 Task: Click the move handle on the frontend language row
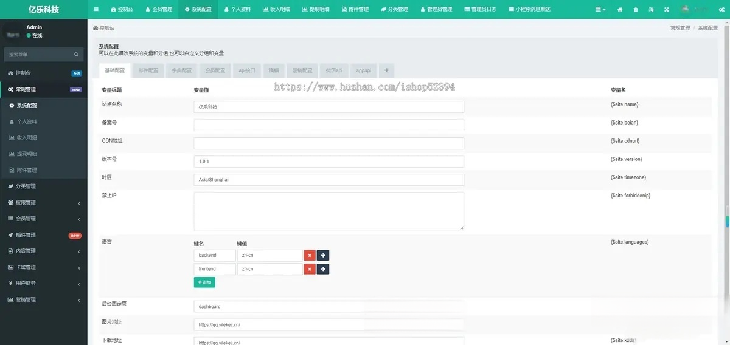[x=323, y=269]
